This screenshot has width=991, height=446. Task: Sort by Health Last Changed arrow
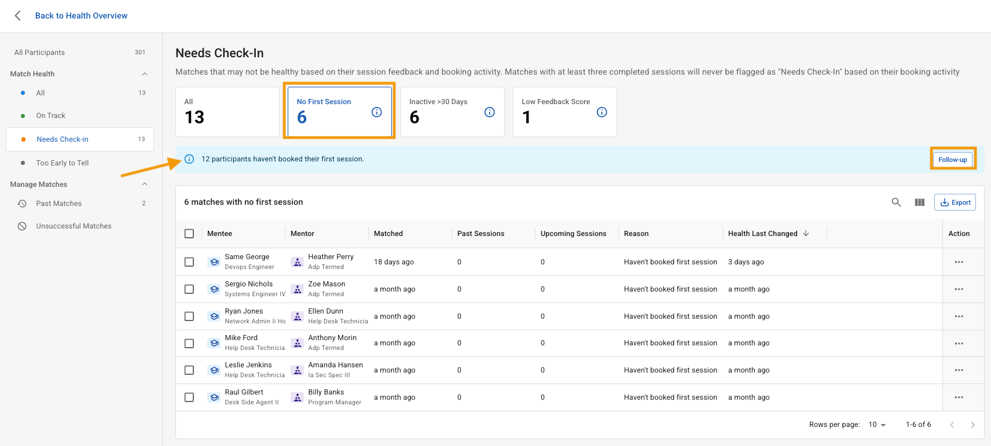pyautogui.click(x=806, y=234)
